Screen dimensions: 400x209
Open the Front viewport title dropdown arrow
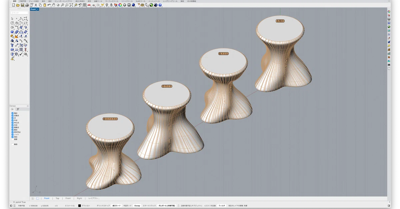(x=38, y=9)
